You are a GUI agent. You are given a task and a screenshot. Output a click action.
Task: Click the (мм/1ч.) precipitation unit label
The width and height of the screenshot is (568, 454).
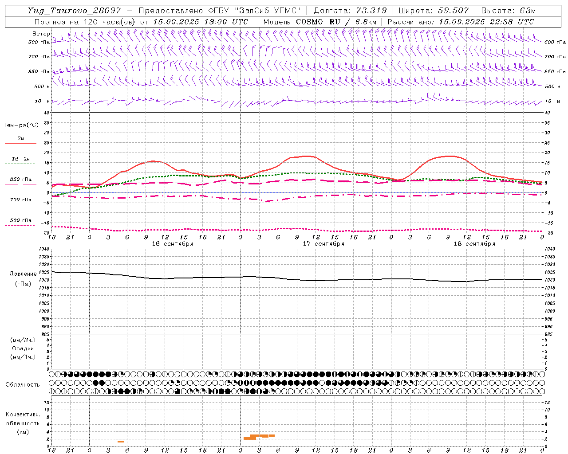point(23,357)
